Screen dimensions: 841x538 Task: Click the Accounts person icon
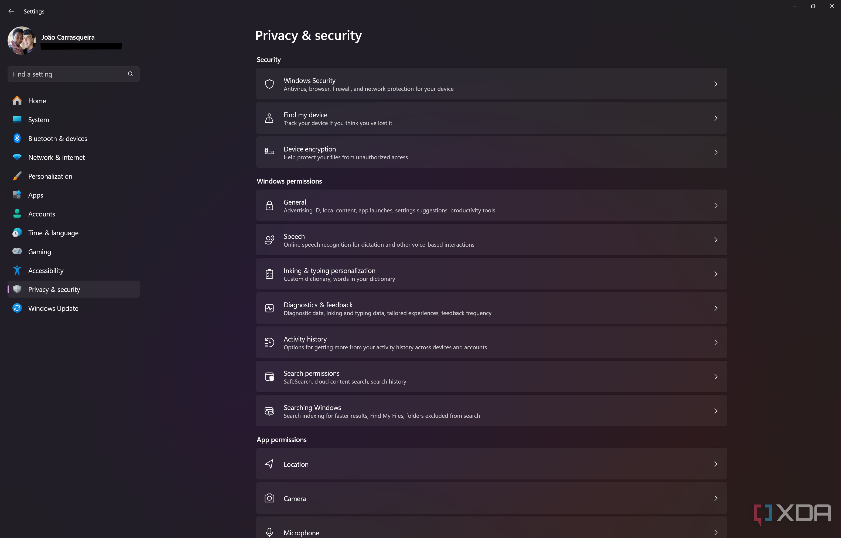click(17, 214)
